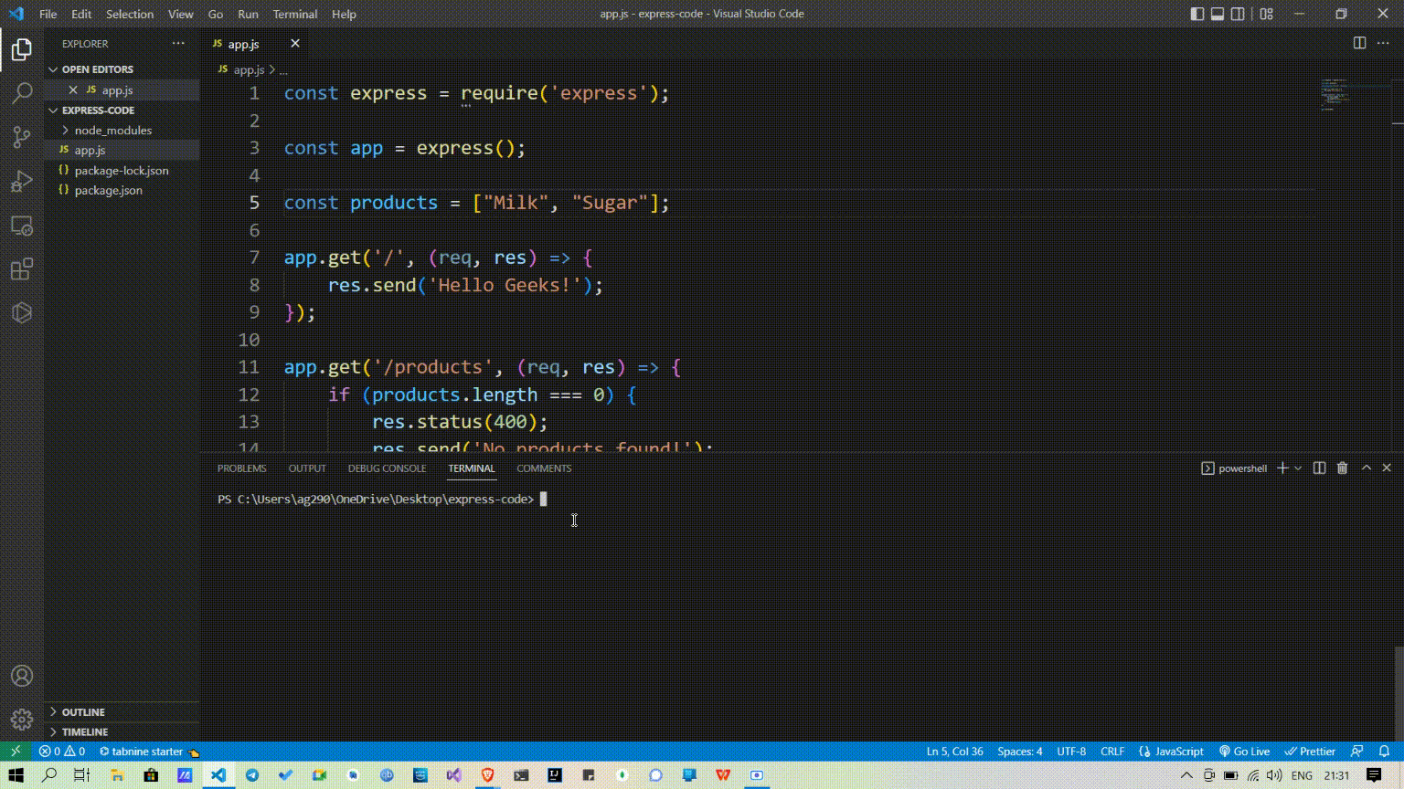
Task: Open the Source Control view
Action: 22,137
